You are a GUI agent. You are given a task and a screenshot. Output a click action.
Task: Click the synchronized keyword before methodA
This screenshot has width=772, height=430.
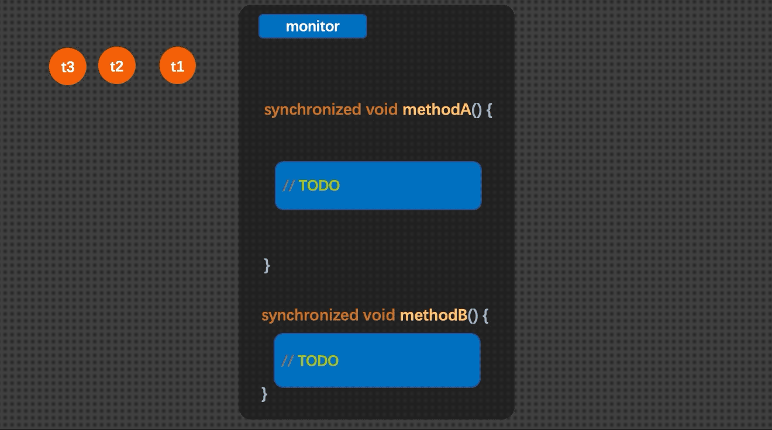coord(313,109)
